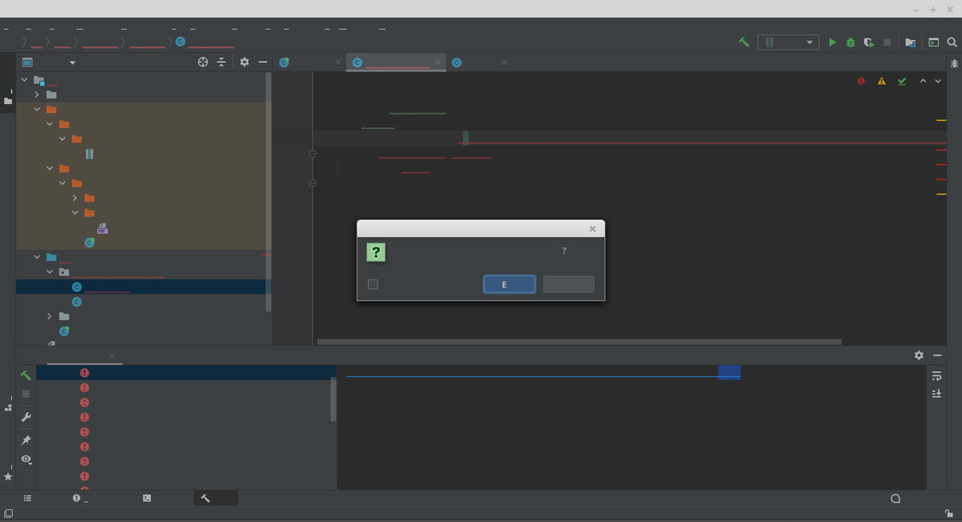The width and height of the screenshot is (962, 522).
Task: Click the red error indicator in the editor corner
Action: tap(861, 81)
